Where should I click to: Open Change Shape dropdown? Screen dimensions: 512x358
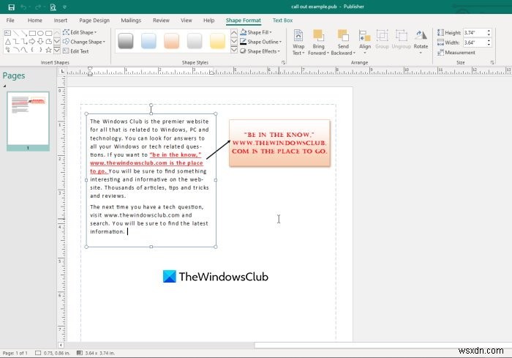coord(84,42)
